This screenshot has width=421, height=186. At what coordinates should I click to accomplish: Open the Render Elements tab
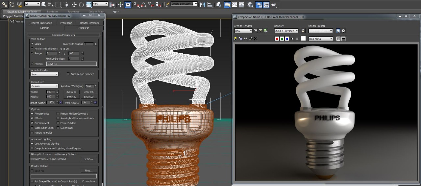[x=89, y=23]
